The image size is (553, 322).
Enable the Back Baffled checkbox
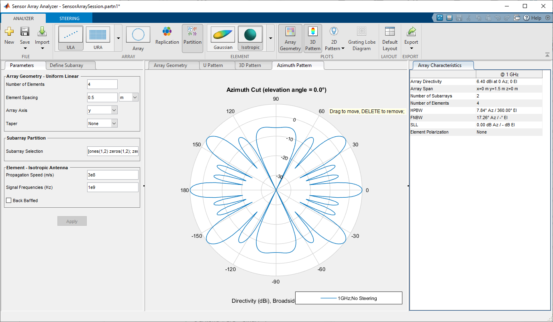coord(9,200)
